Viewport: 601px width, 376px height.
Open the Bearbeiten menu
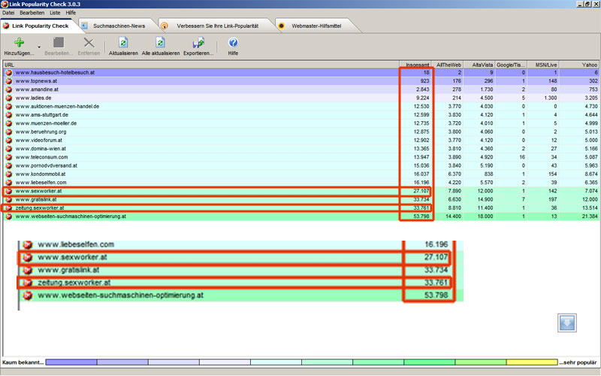coord(32,13)
